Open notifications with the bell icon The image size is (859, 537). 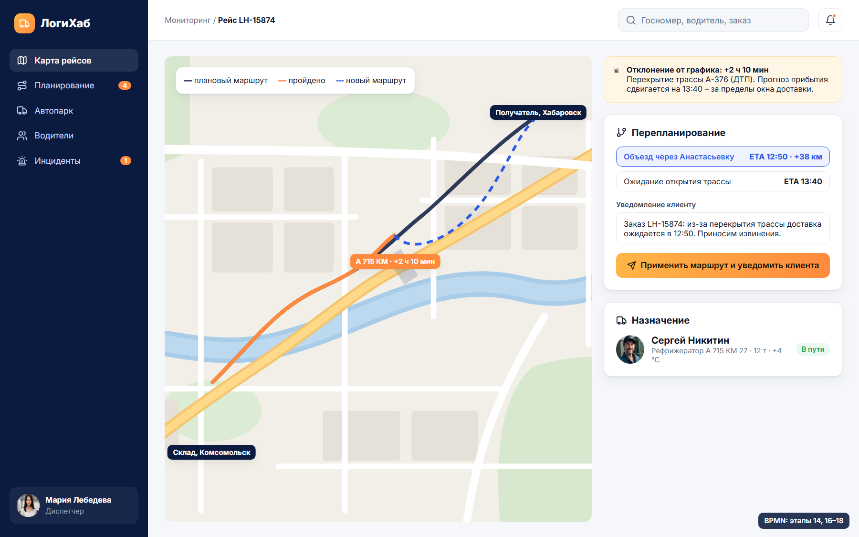click(x=830, y=20)
